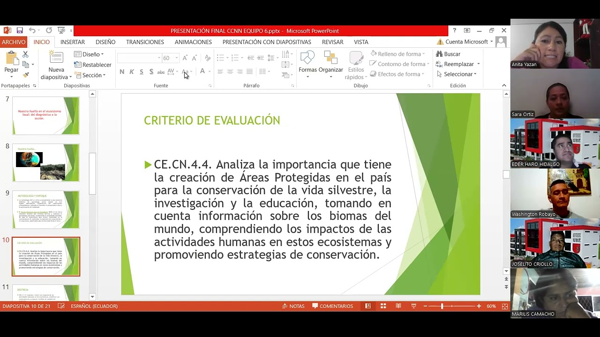Open the ARCHIVO tab
This screenshot has width=600, height=337.
pos(13,42)
